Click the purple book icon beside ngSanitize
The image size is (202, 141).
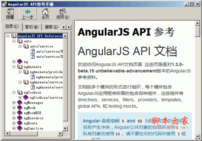(20, 128)
